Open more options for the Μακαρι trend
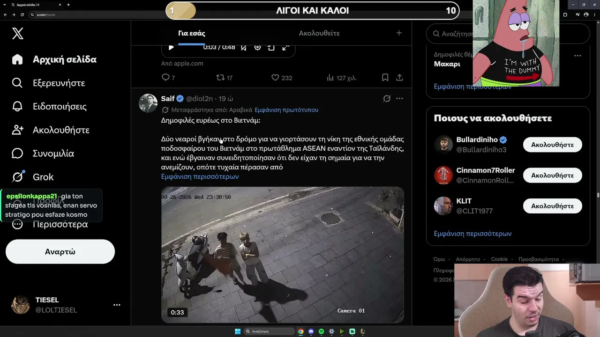600x337 pixels. (x=577, y=56)
